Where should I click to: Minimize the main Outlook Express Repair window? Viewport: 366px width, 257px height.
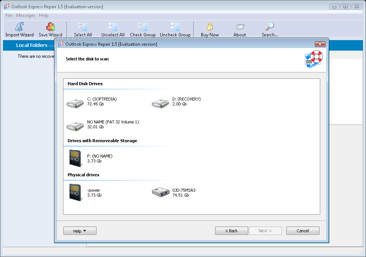pyautogui.click(x=334, y=7)
